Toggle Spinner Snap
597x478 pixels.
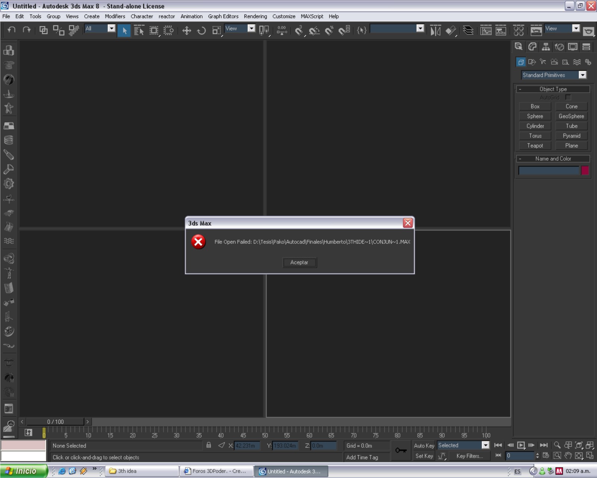tap(344, 30)
